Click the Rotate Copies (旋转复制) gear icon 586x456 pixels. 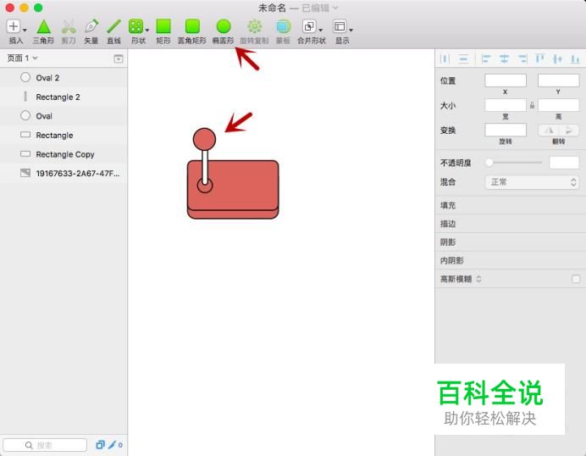click(x=255, y=26)
